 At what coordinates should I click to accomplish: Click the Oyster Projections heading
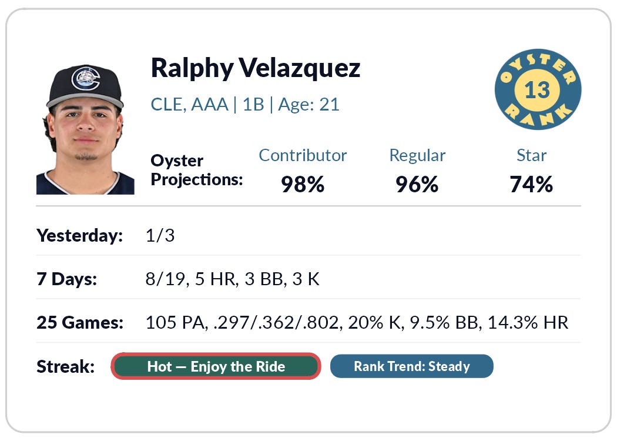(197, 170)
